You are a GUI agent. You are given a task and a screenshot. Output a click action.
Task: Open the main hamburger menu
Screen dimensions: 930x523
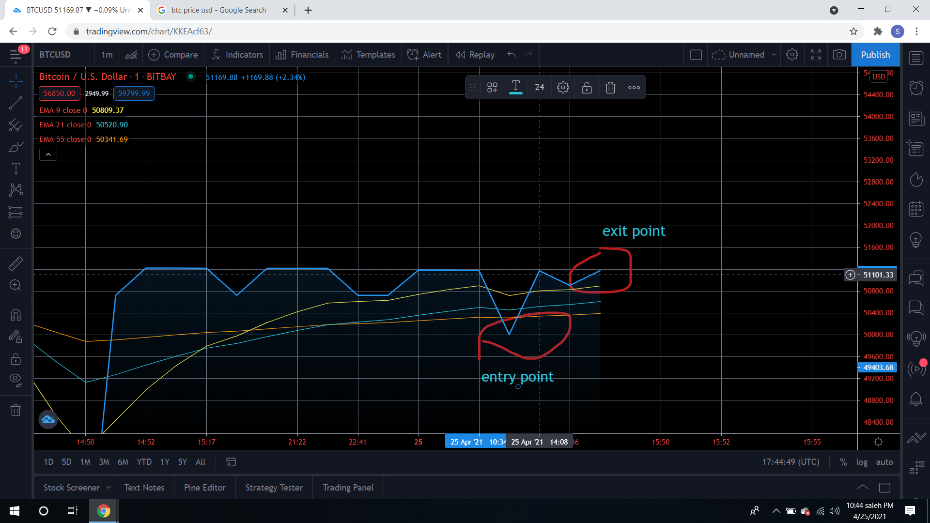(15, 55)
